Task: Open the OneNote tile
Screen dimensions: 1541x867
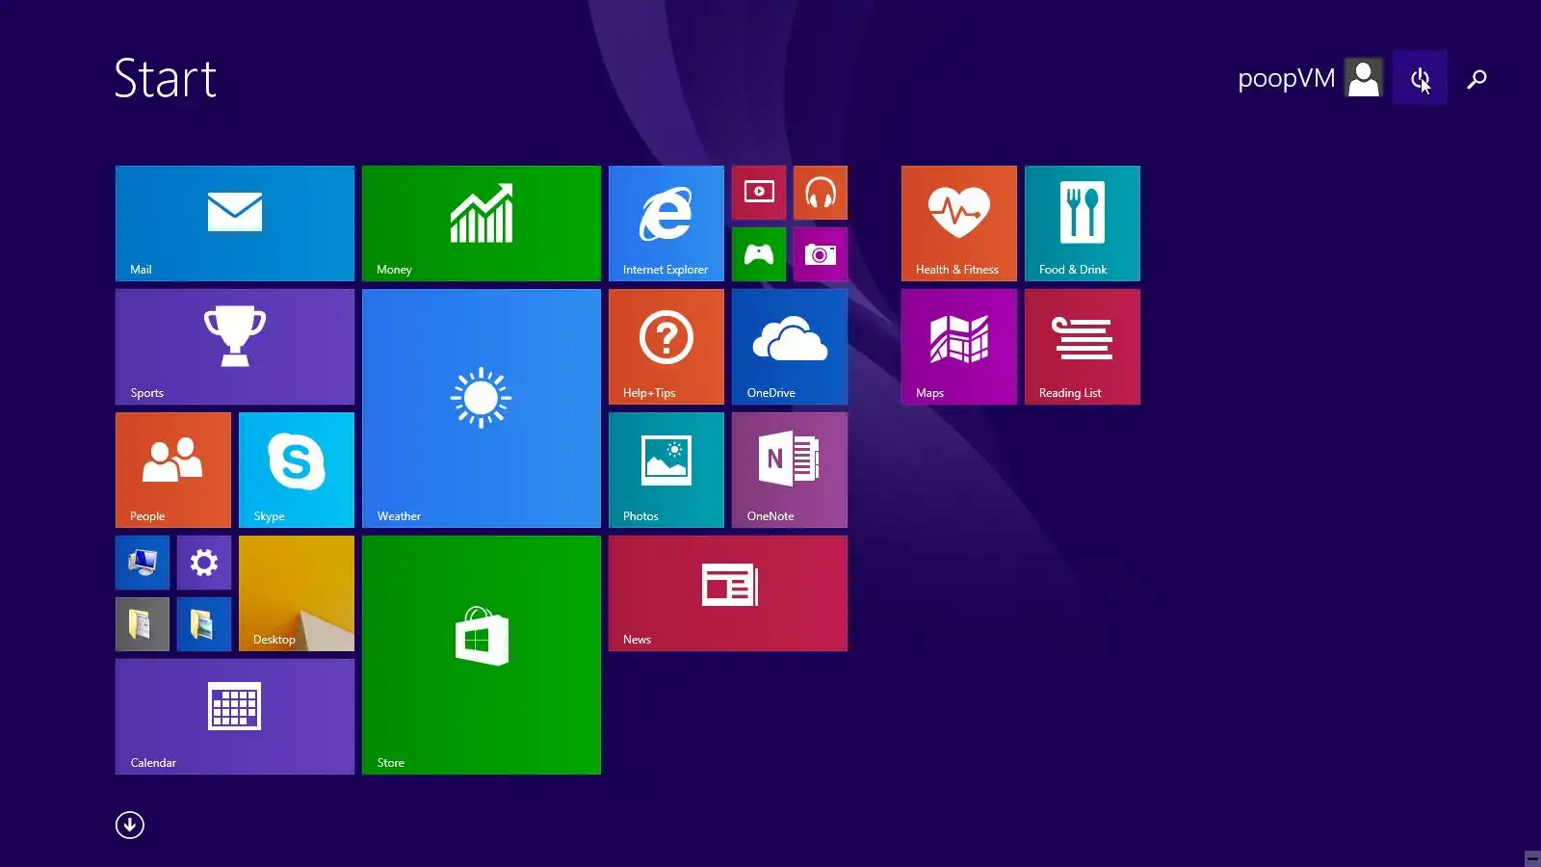Action: tap(790, 470)
